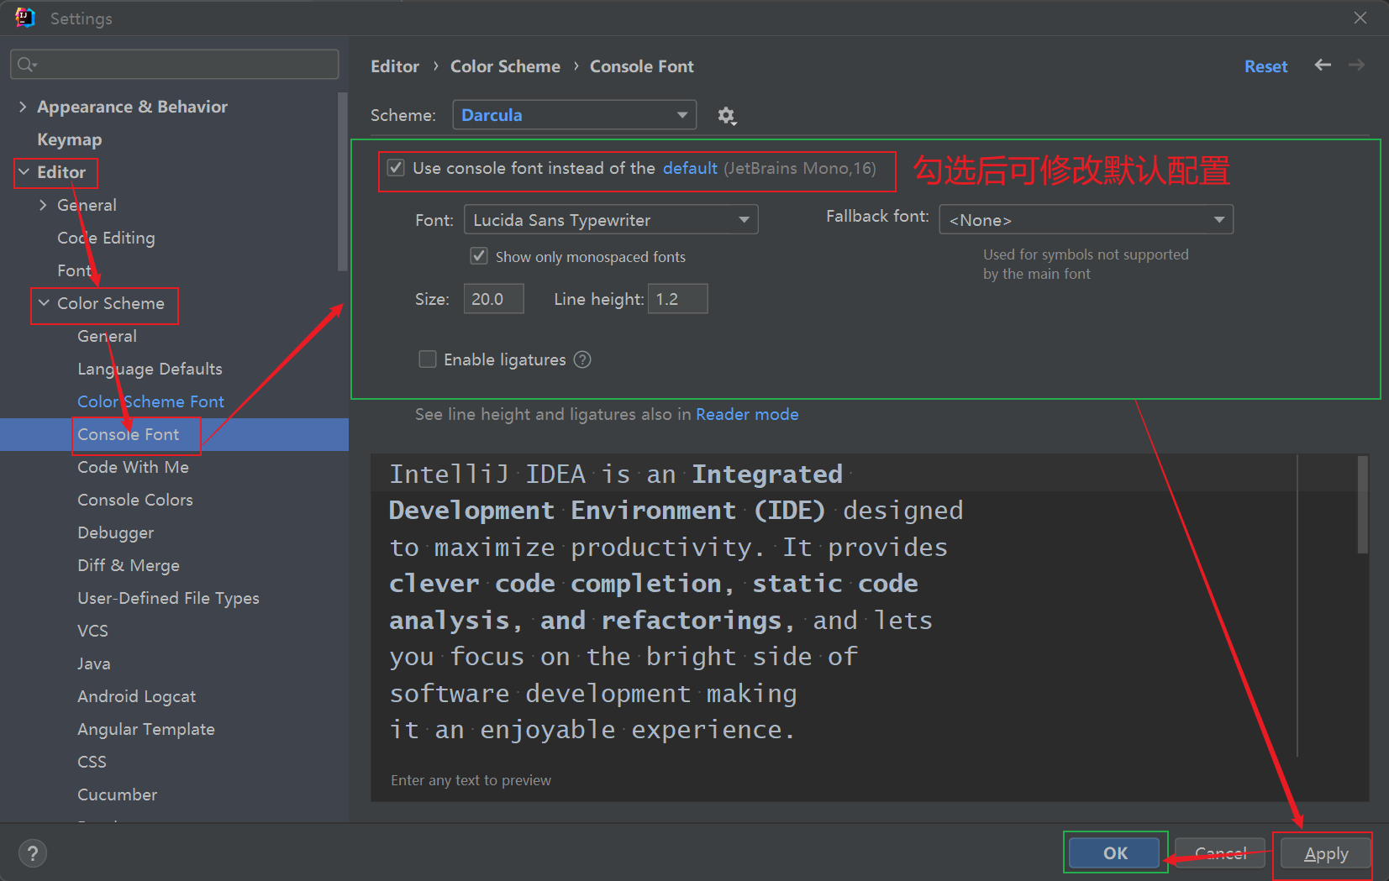Click the preview pane scrollbar

1363,504
